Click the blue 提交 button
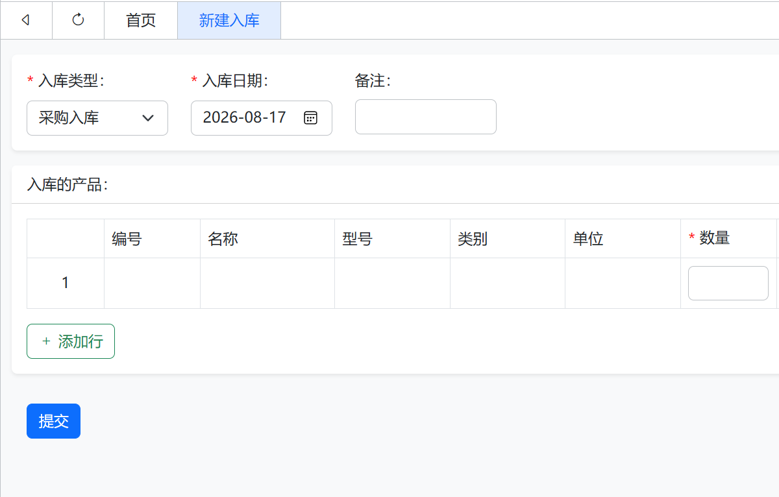 pos(53,421)
